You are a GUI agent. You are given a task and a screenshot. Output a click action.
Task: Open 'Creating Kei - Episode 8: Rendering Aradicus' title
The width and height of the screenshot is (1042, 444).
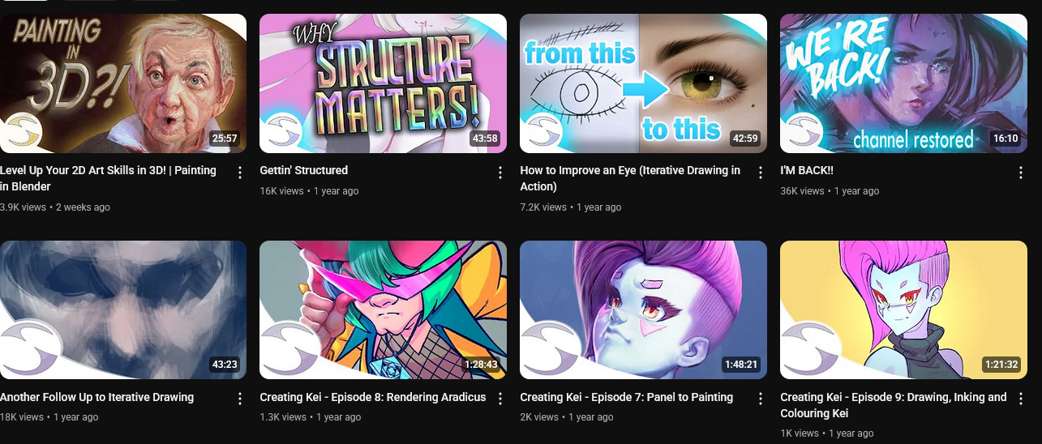point(373,397)
